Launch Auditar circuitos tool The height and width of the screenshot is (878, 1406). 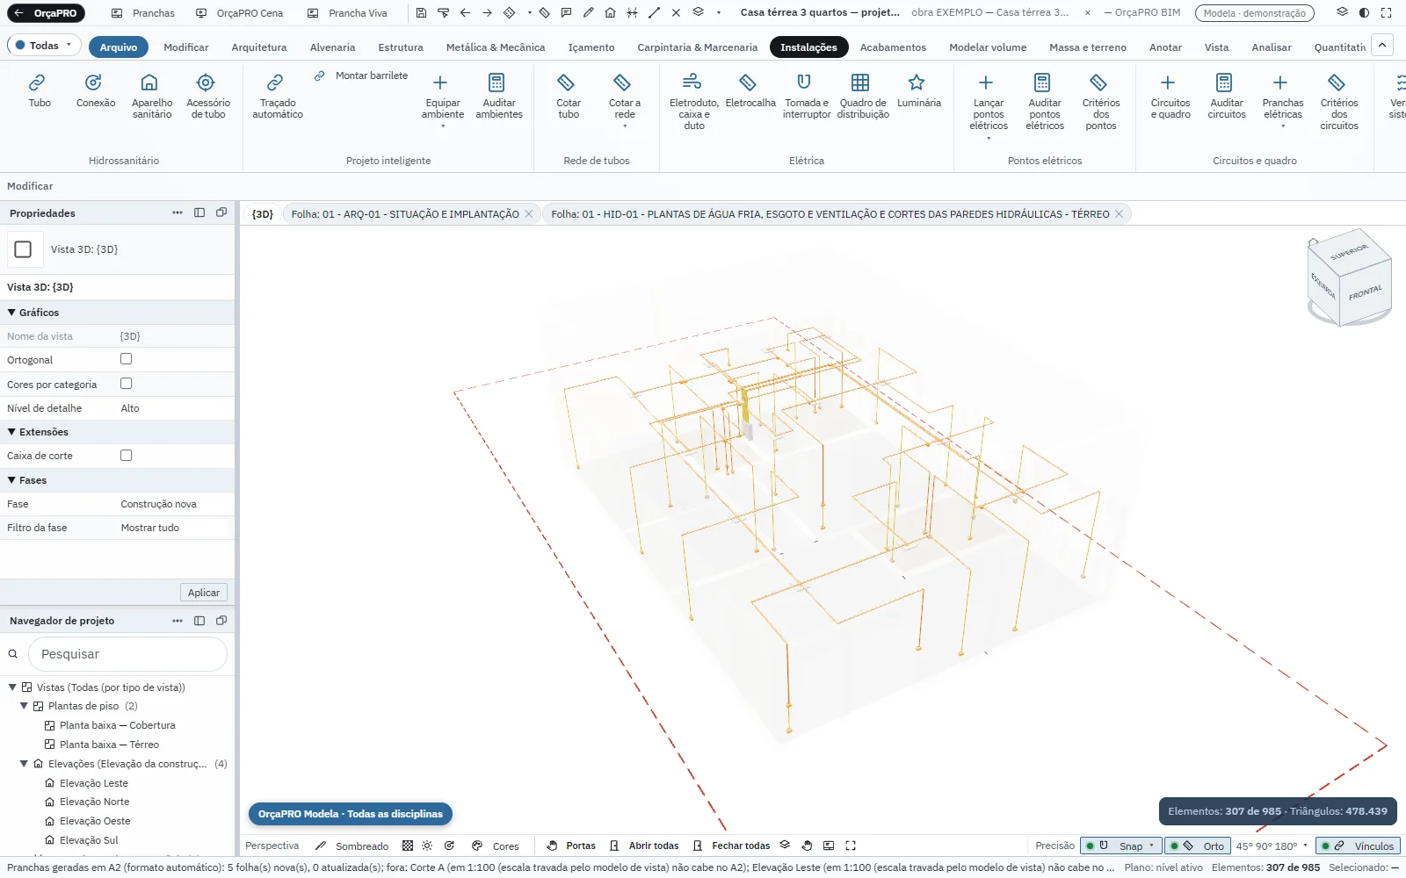click(x=1226, y=96)
